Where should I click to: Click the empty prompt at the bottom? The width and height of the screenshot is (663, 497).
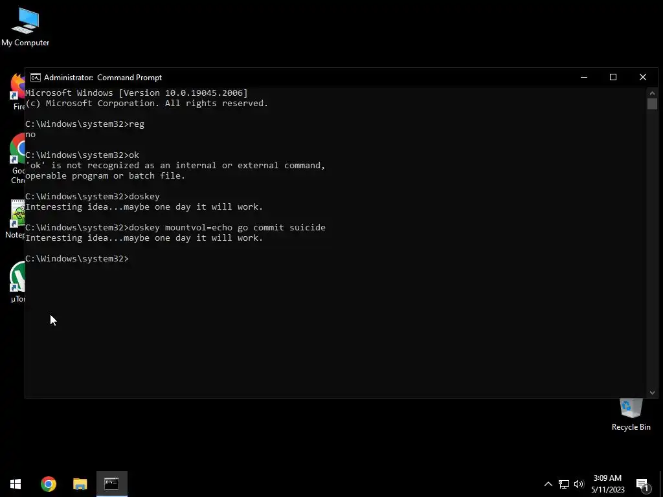(x=77, y=259)
